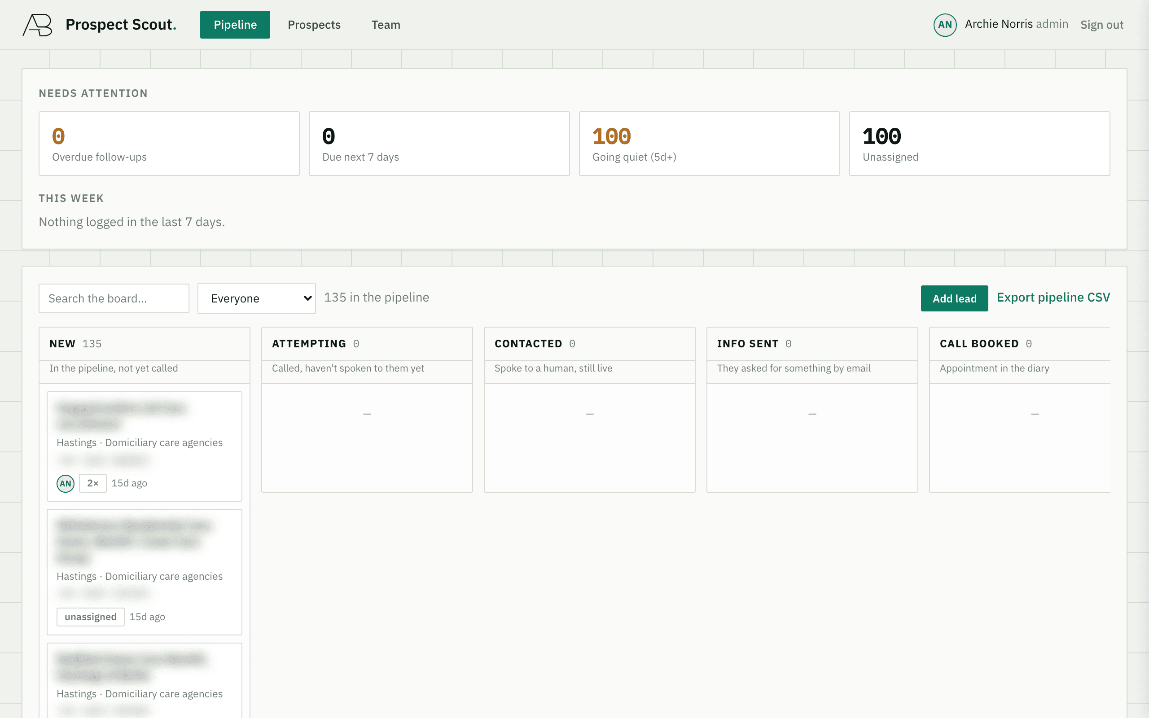The height and width of the screenshot is (718, 1149).
Task: Click the Add lead button
Action: [954, 298]
